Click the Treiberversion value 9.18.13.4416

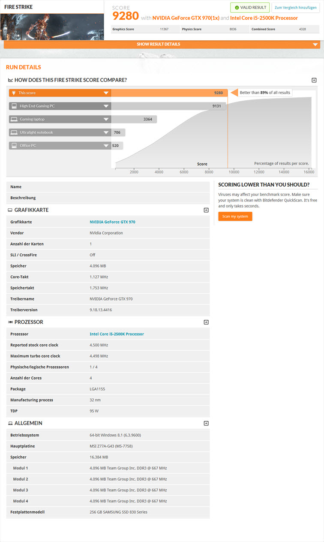pos(101,310)
